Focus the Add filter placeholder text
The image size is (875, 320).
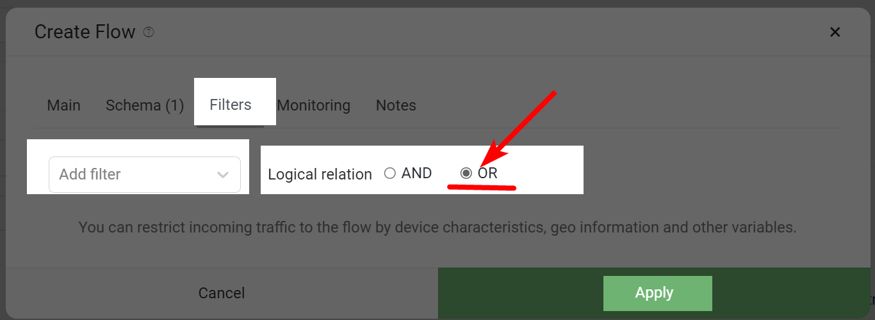pos(90,174)
